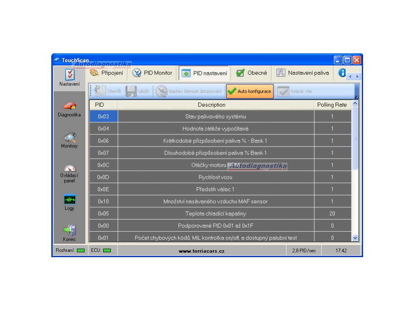
Task: Select the polling rate cell showing 20
Action: (332, 214)
